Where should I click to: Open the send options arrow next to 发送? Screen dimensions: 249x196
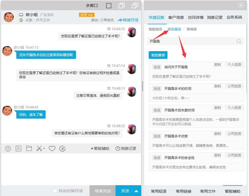pos(136,191)
